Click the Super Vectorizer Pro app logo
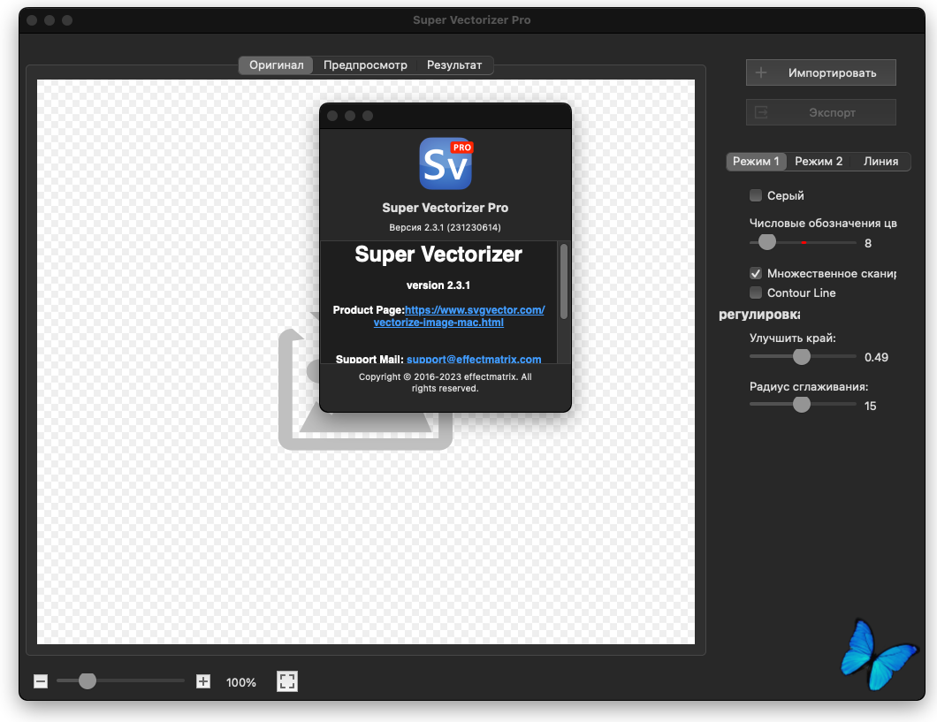Image resolution: width=937 pixels, height=722 pixels. (x=446, y=163)
